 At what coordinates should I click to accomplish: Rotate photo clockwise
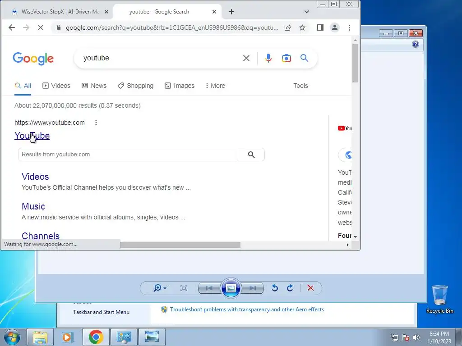point(290,288)
